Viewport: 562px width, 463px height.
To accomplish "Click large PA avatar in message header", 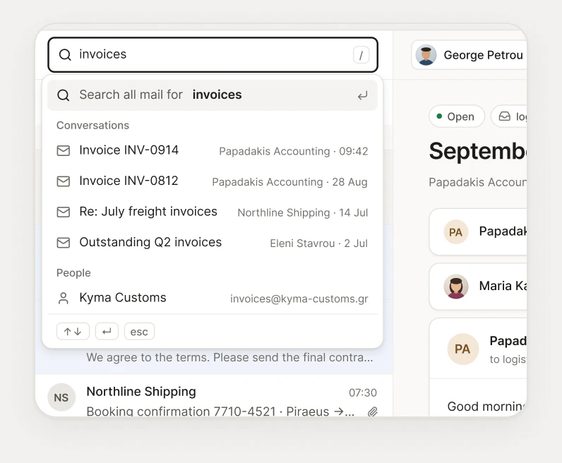I will click(x=462, y=349).
